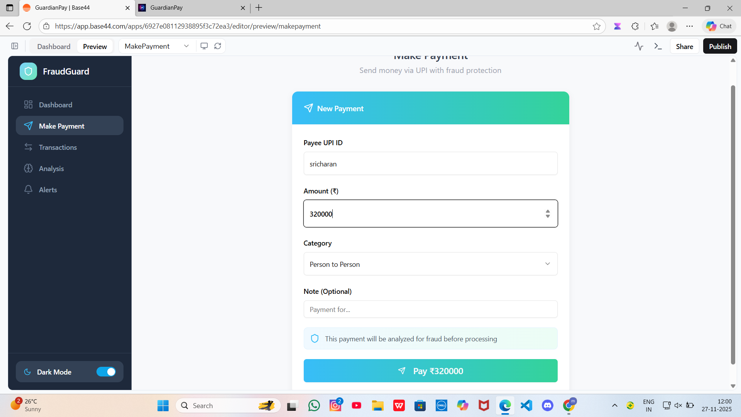The width and height of the screenshot is (741, 417).
Task: Increment the Amount using the stepper arrow
Action: pos(548,211)
